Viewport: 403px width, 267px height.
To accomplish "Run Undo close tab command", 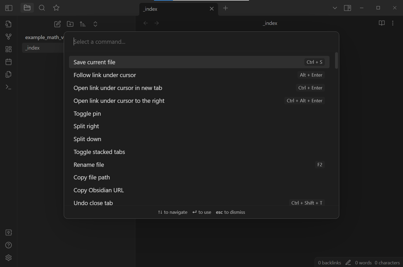I will (x=199, y=202).
